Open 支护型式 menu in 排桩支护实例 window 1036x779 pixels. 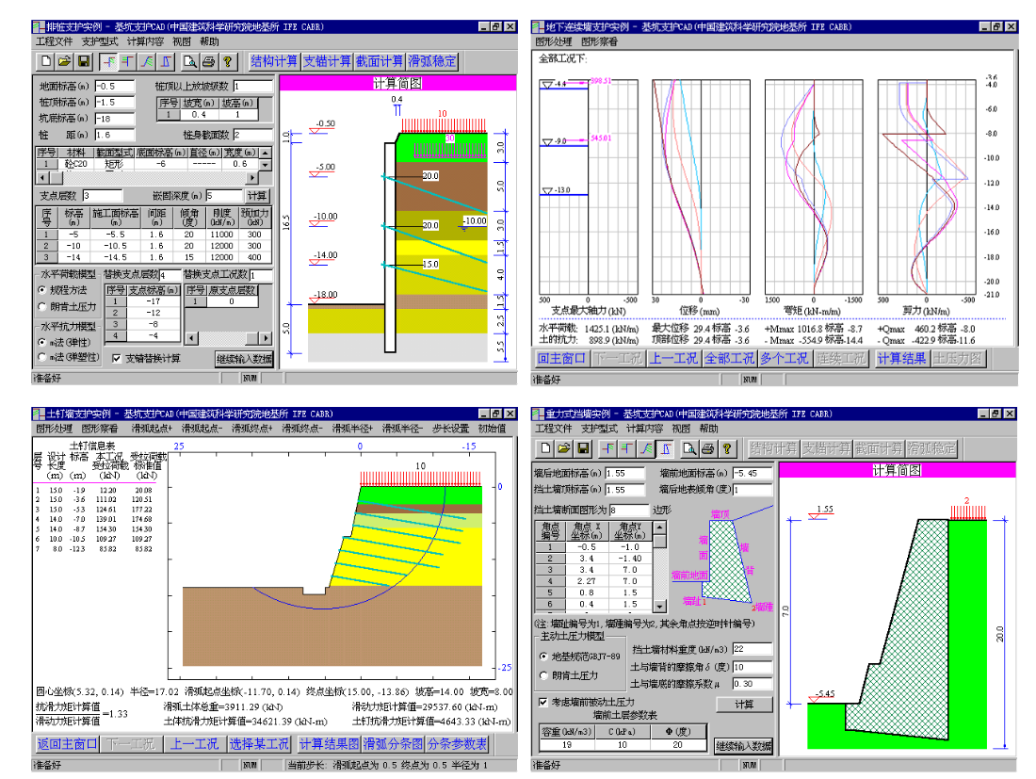point(100,42)
